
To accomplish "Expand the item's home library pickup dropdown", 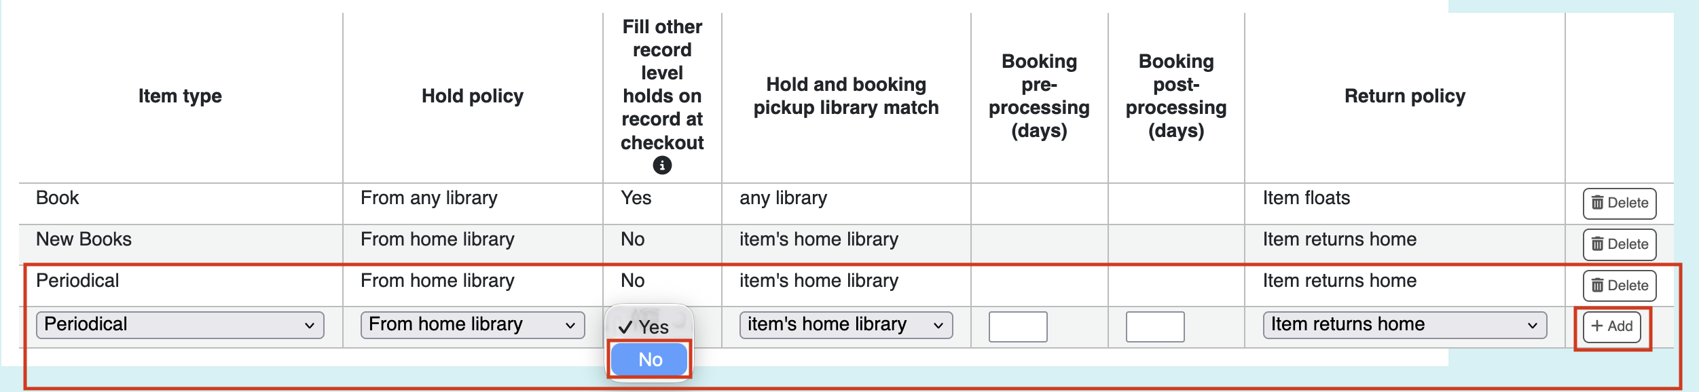I will pyautogui.click(x=846, y=325).
